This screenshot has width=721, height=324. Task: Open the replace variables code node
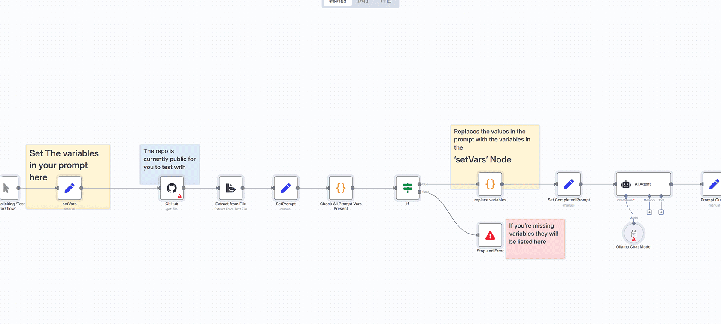tap(490, 184)
